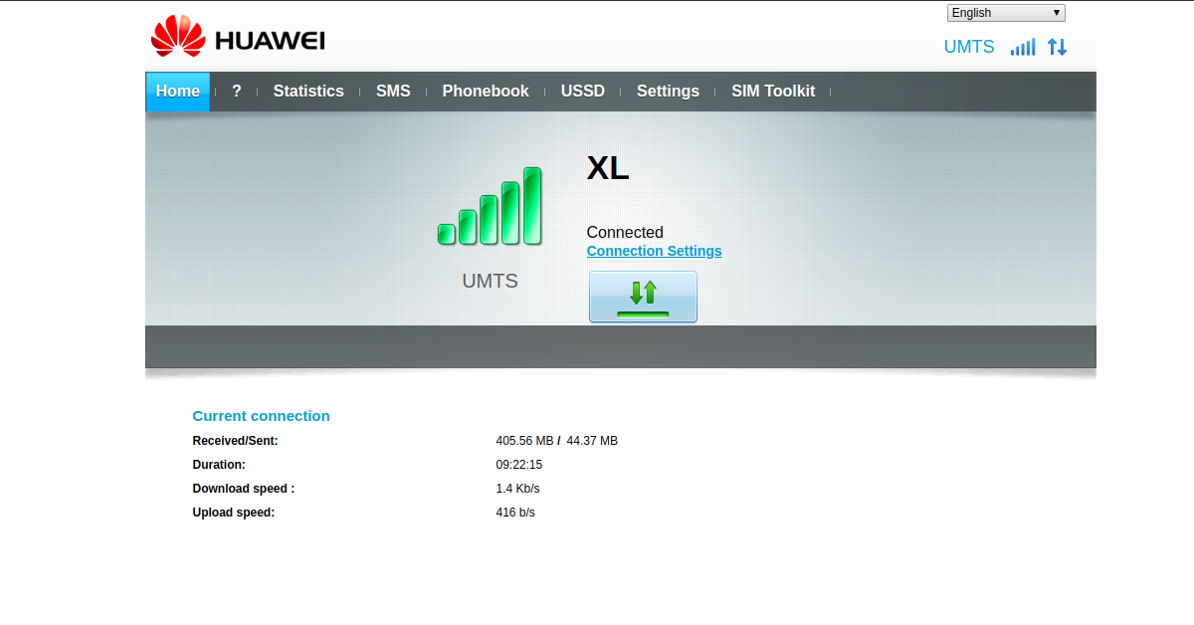
Task: Open the English language dropdown
Action: coord(1006,13)
